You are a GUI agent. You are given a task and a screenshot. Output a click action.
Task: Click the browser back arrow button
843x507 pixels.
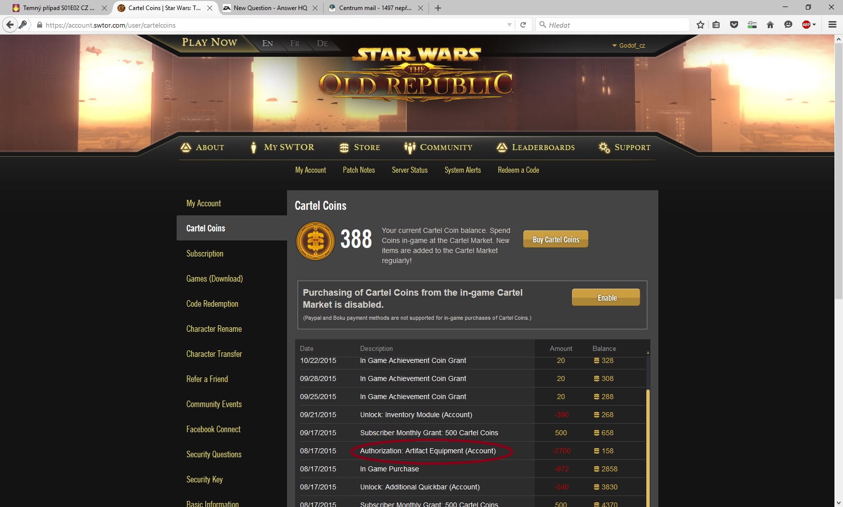10,25
